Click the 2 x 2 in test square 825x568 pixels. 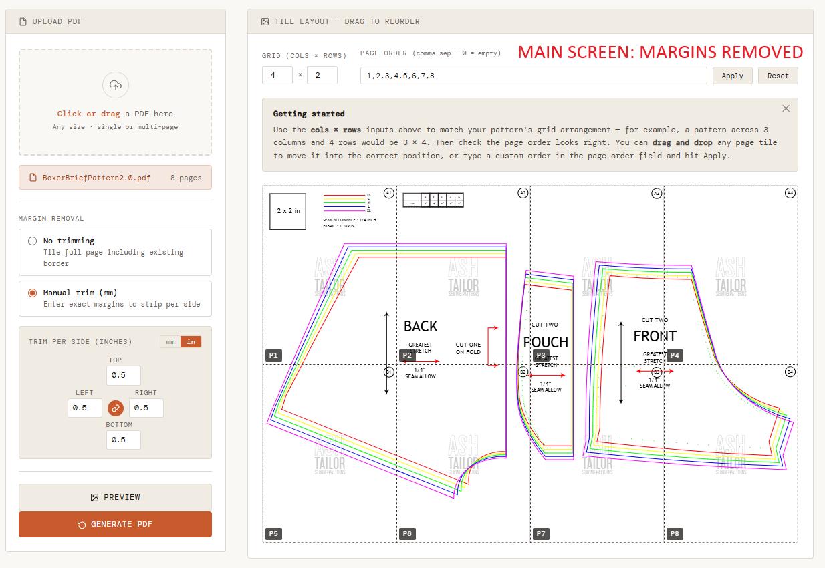point(288,211)
